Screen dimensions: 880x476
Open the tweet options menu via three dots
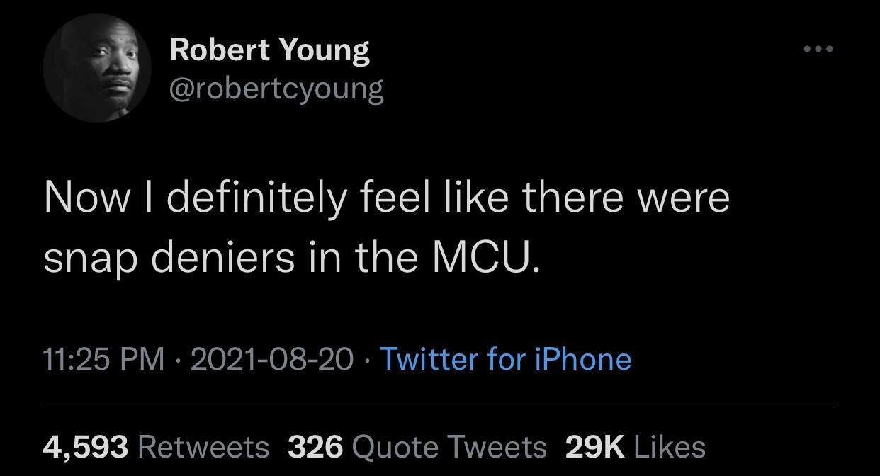(818, 48)
